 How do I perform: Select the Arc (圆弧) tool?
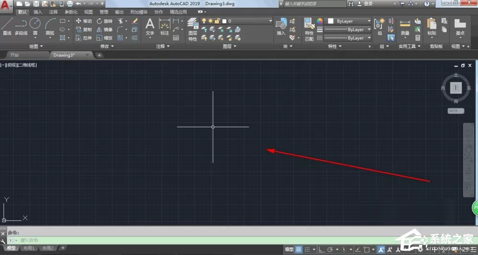[50, 27]
